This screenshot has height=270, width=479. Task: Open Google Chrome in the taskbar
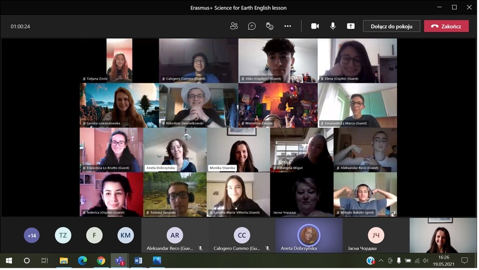[101, 261]
